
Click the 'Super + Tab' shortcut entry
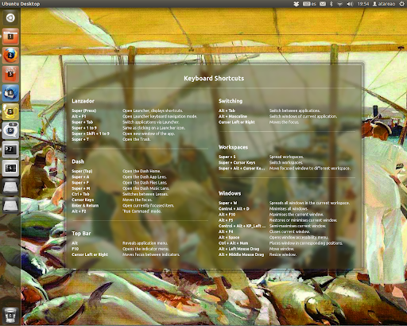[x=83, y=122]
